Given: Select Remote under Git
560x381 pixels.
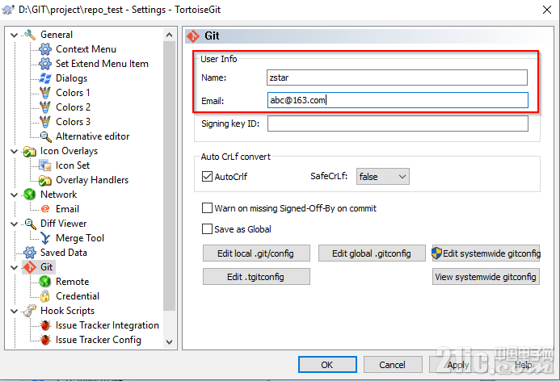Looking at the screenshot, I should (73, 282).
